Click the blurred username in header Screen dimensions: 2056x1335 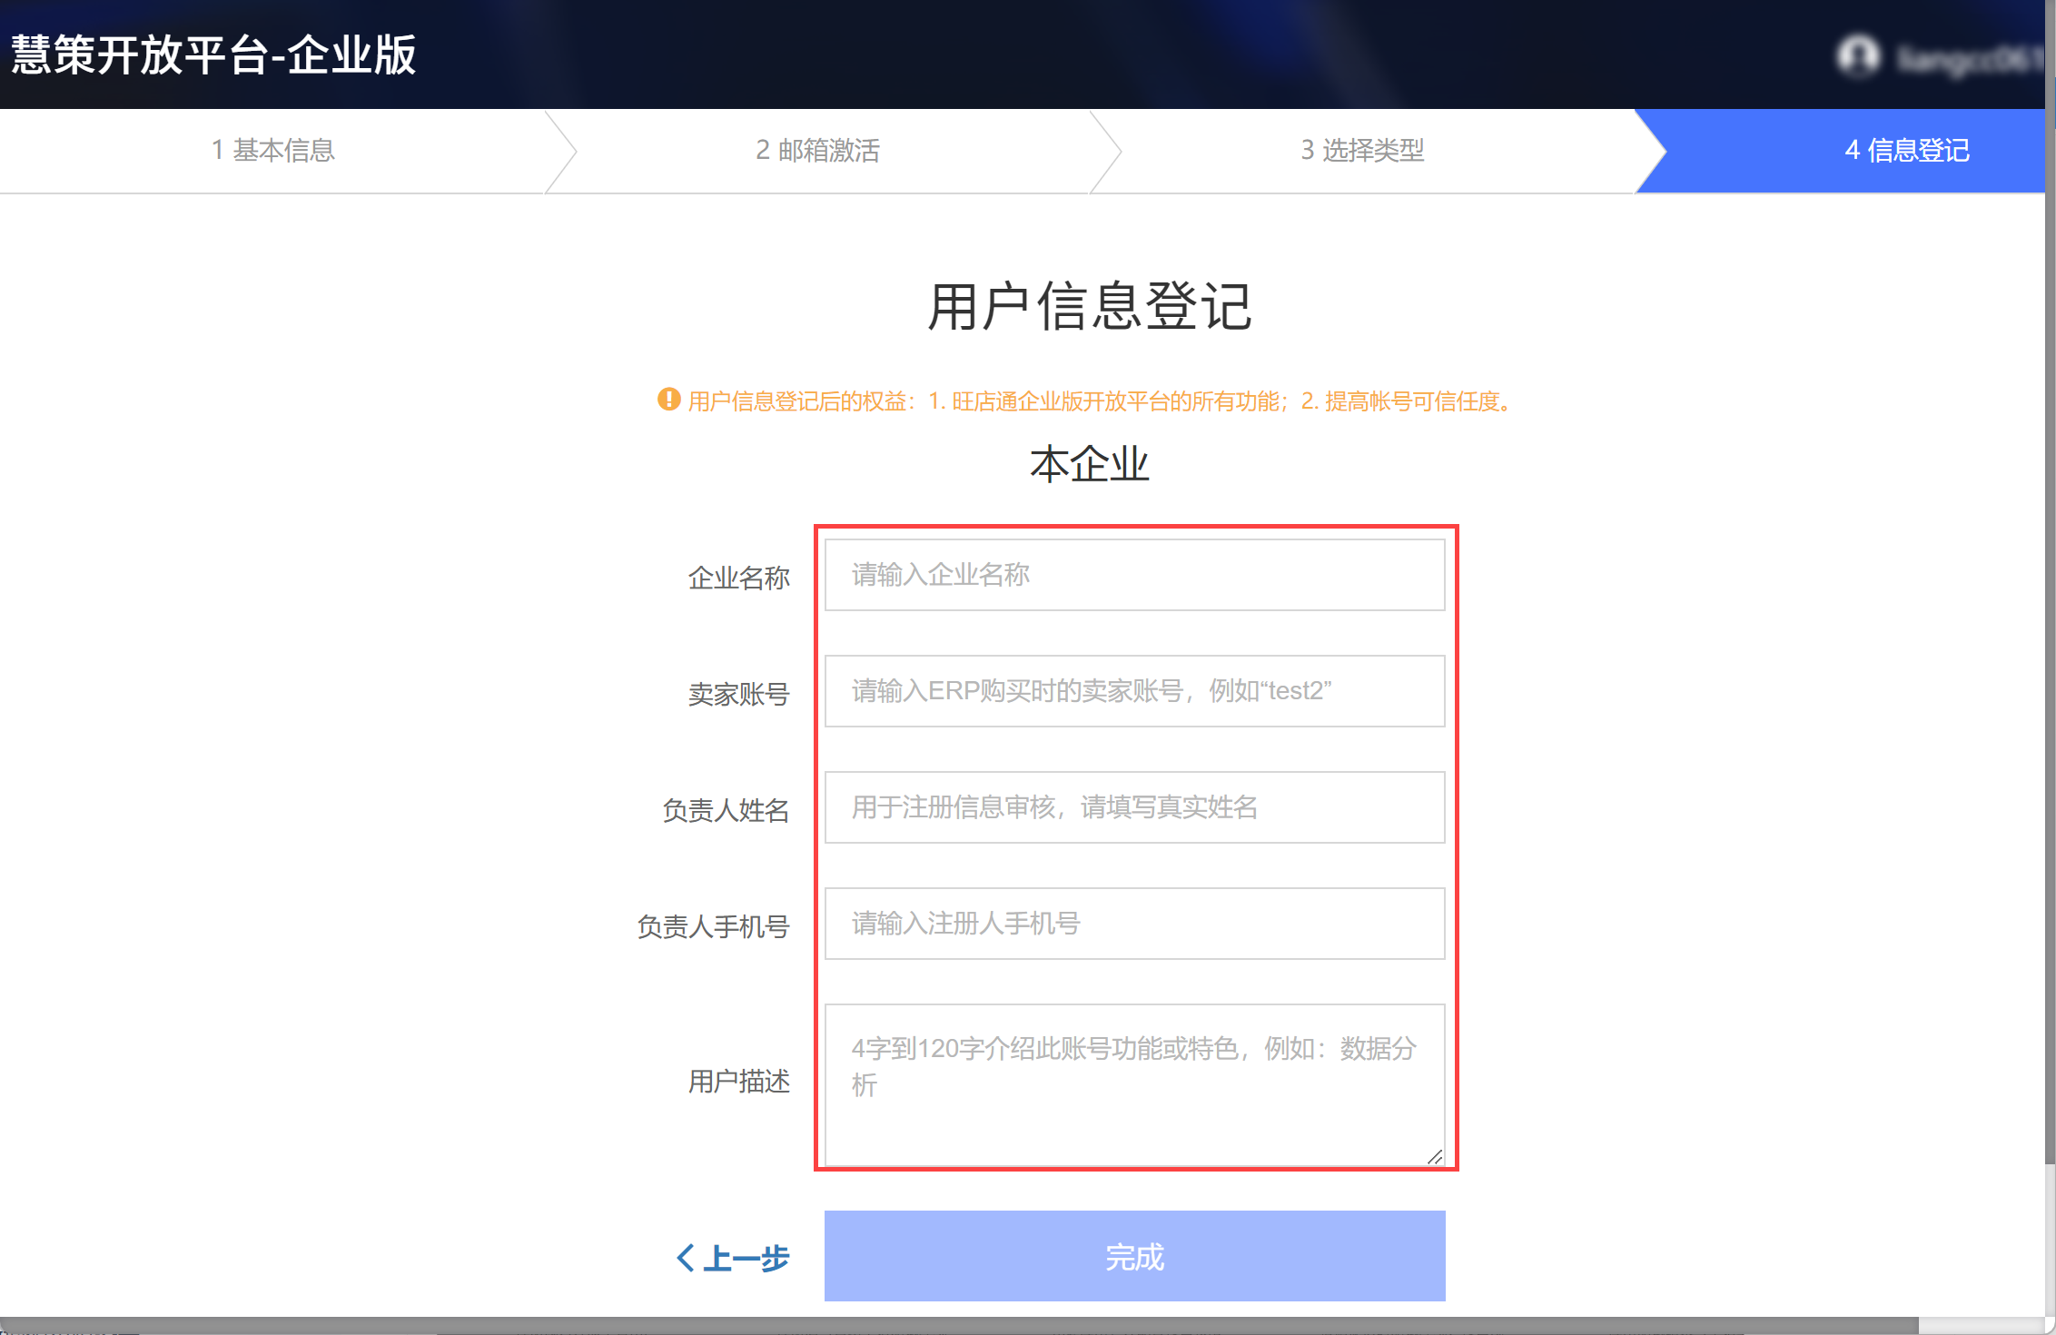[1969, 59]
